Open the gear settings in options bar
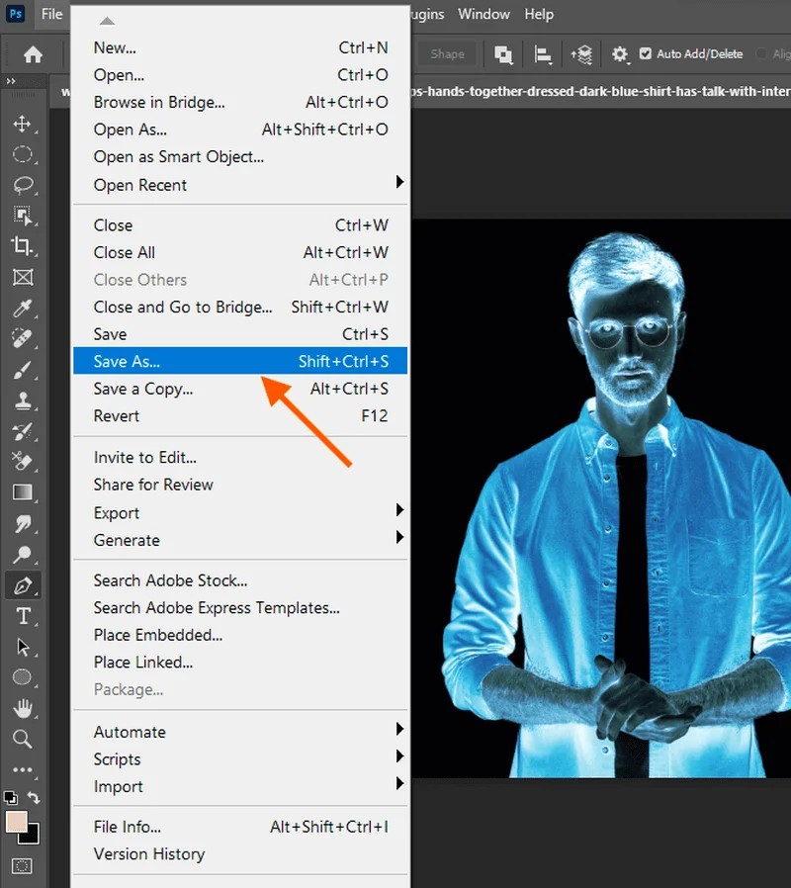The width and height of the screenshot is (791, 888). click(620, 54)
